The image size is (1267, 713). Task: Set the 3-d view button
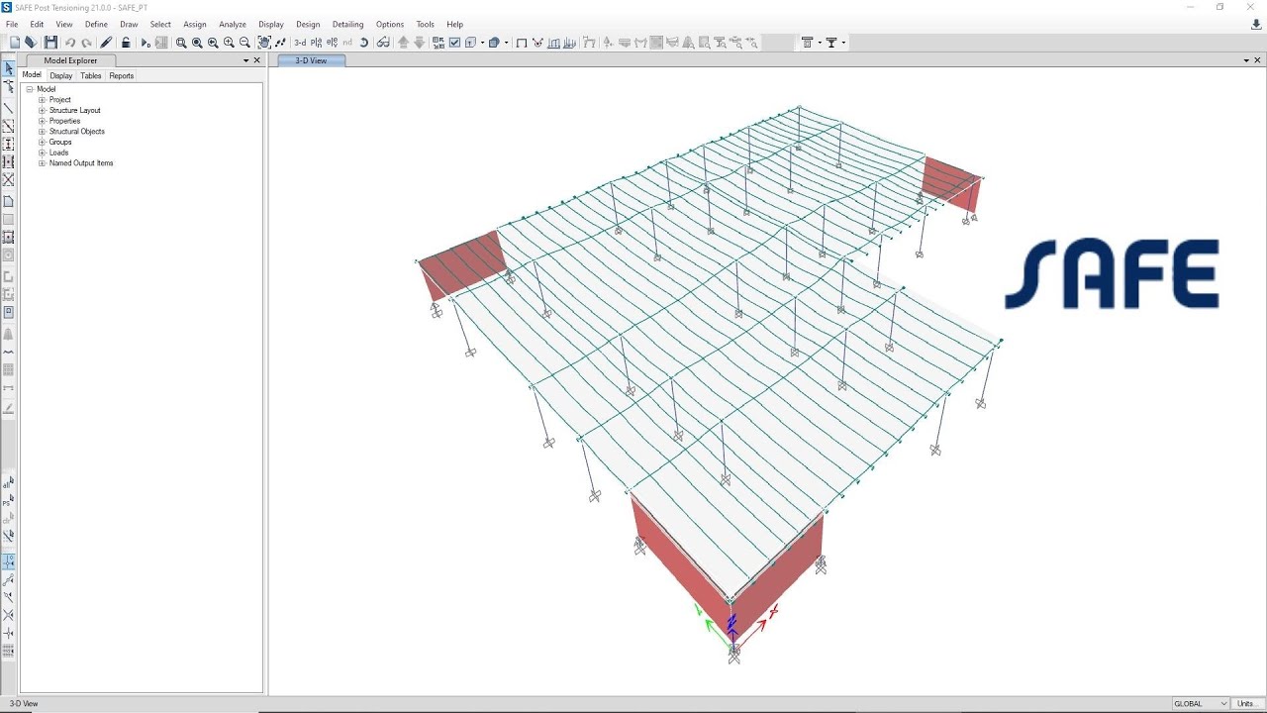300,43
